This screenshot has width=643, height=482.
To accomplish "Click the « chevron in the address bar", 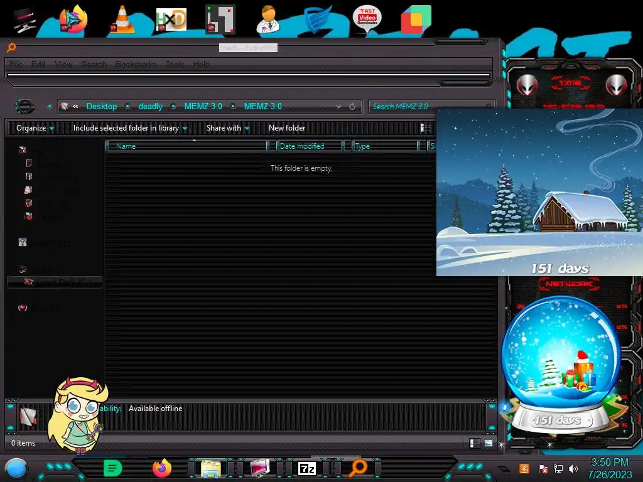I will pyautogui.click(x=75, y=106).
